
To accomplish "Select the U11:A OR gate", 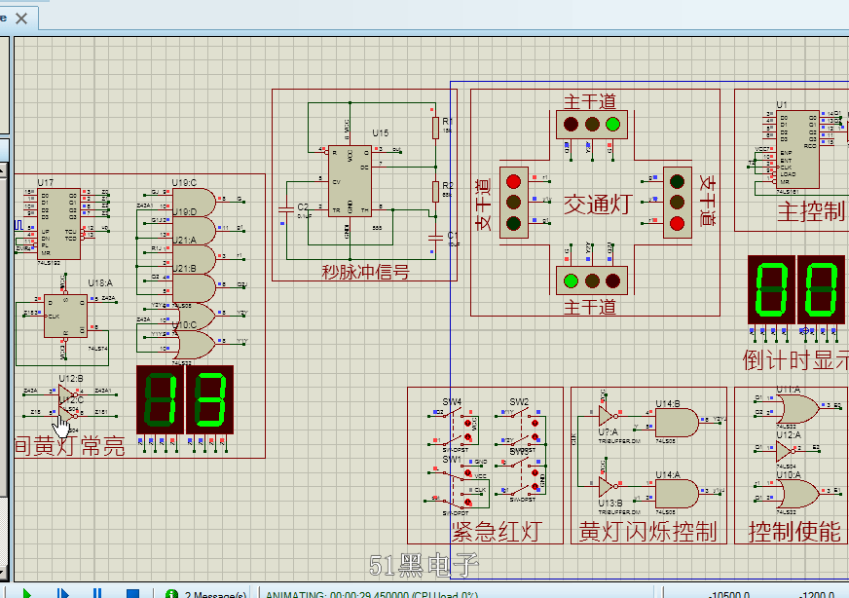I will [797, 409].
